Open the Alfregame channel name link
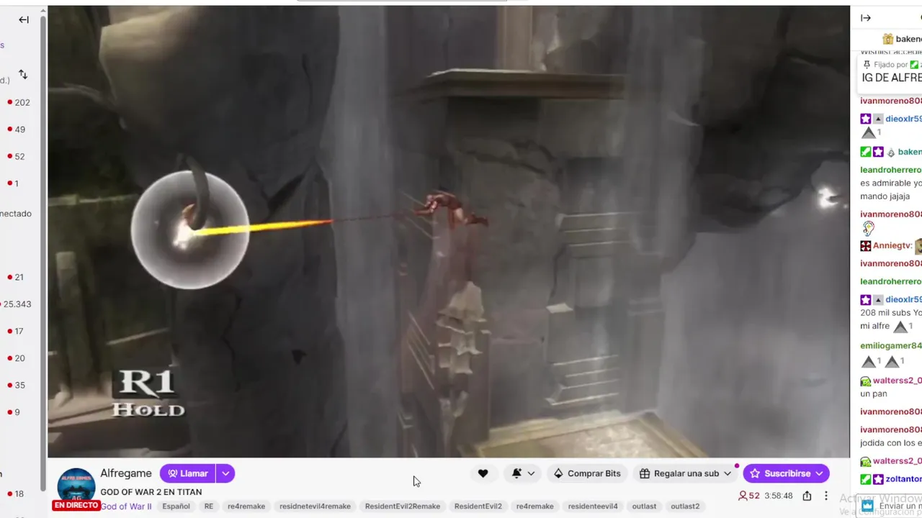922x518 pixels. pyautogui.click(x=126, y=473)
